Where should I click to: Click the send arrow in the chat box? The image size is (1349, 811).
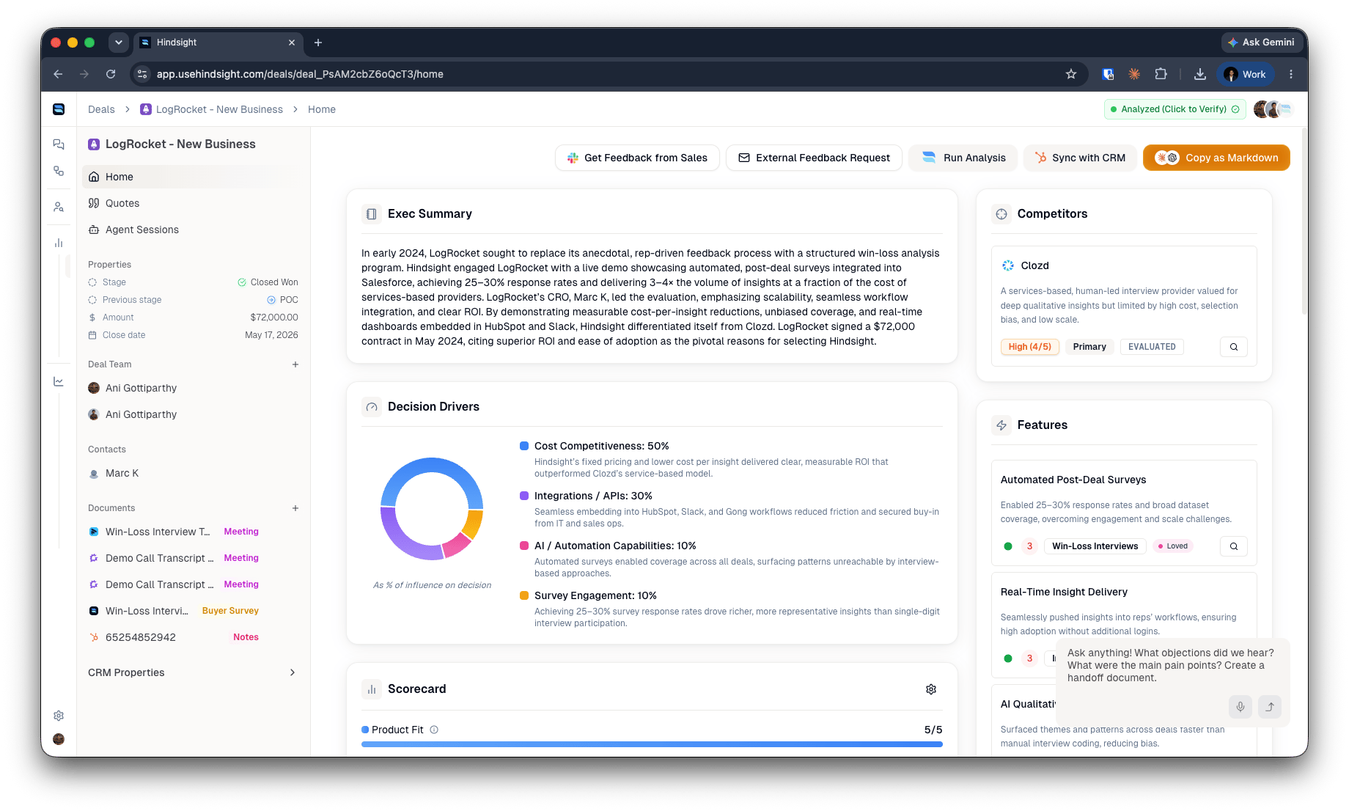click(x=1270, y=707)
